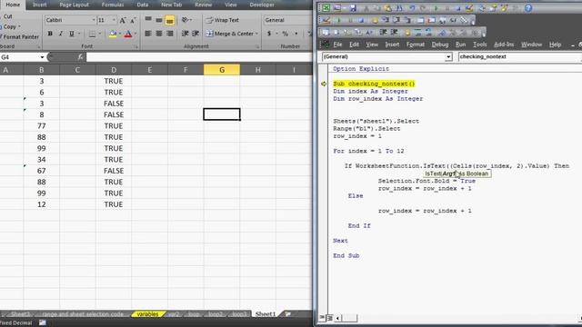Click the Undo icon in VBA toolbar
The height and width of the screenshot is (327, 582).
pos(412,8)
